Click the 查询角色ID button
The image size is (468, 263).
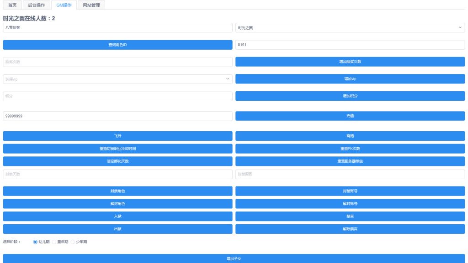coord(117,45)
